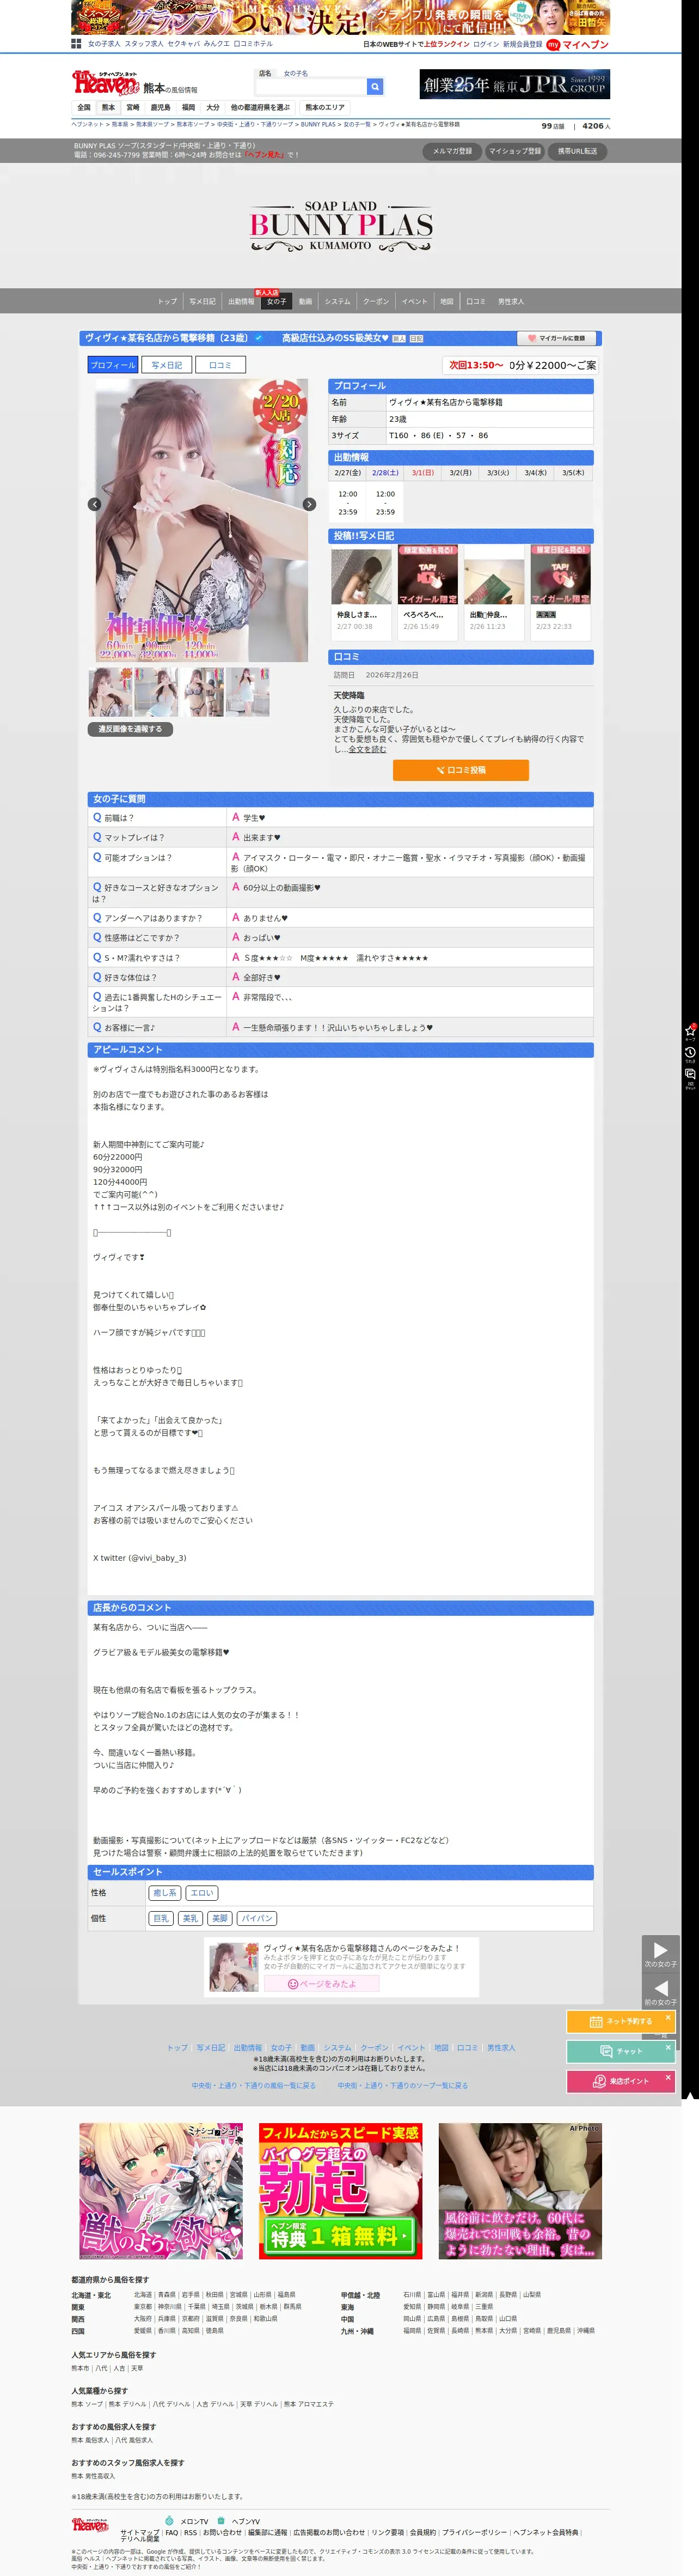Click マイショップ登録 button

(x=514, y=151)
